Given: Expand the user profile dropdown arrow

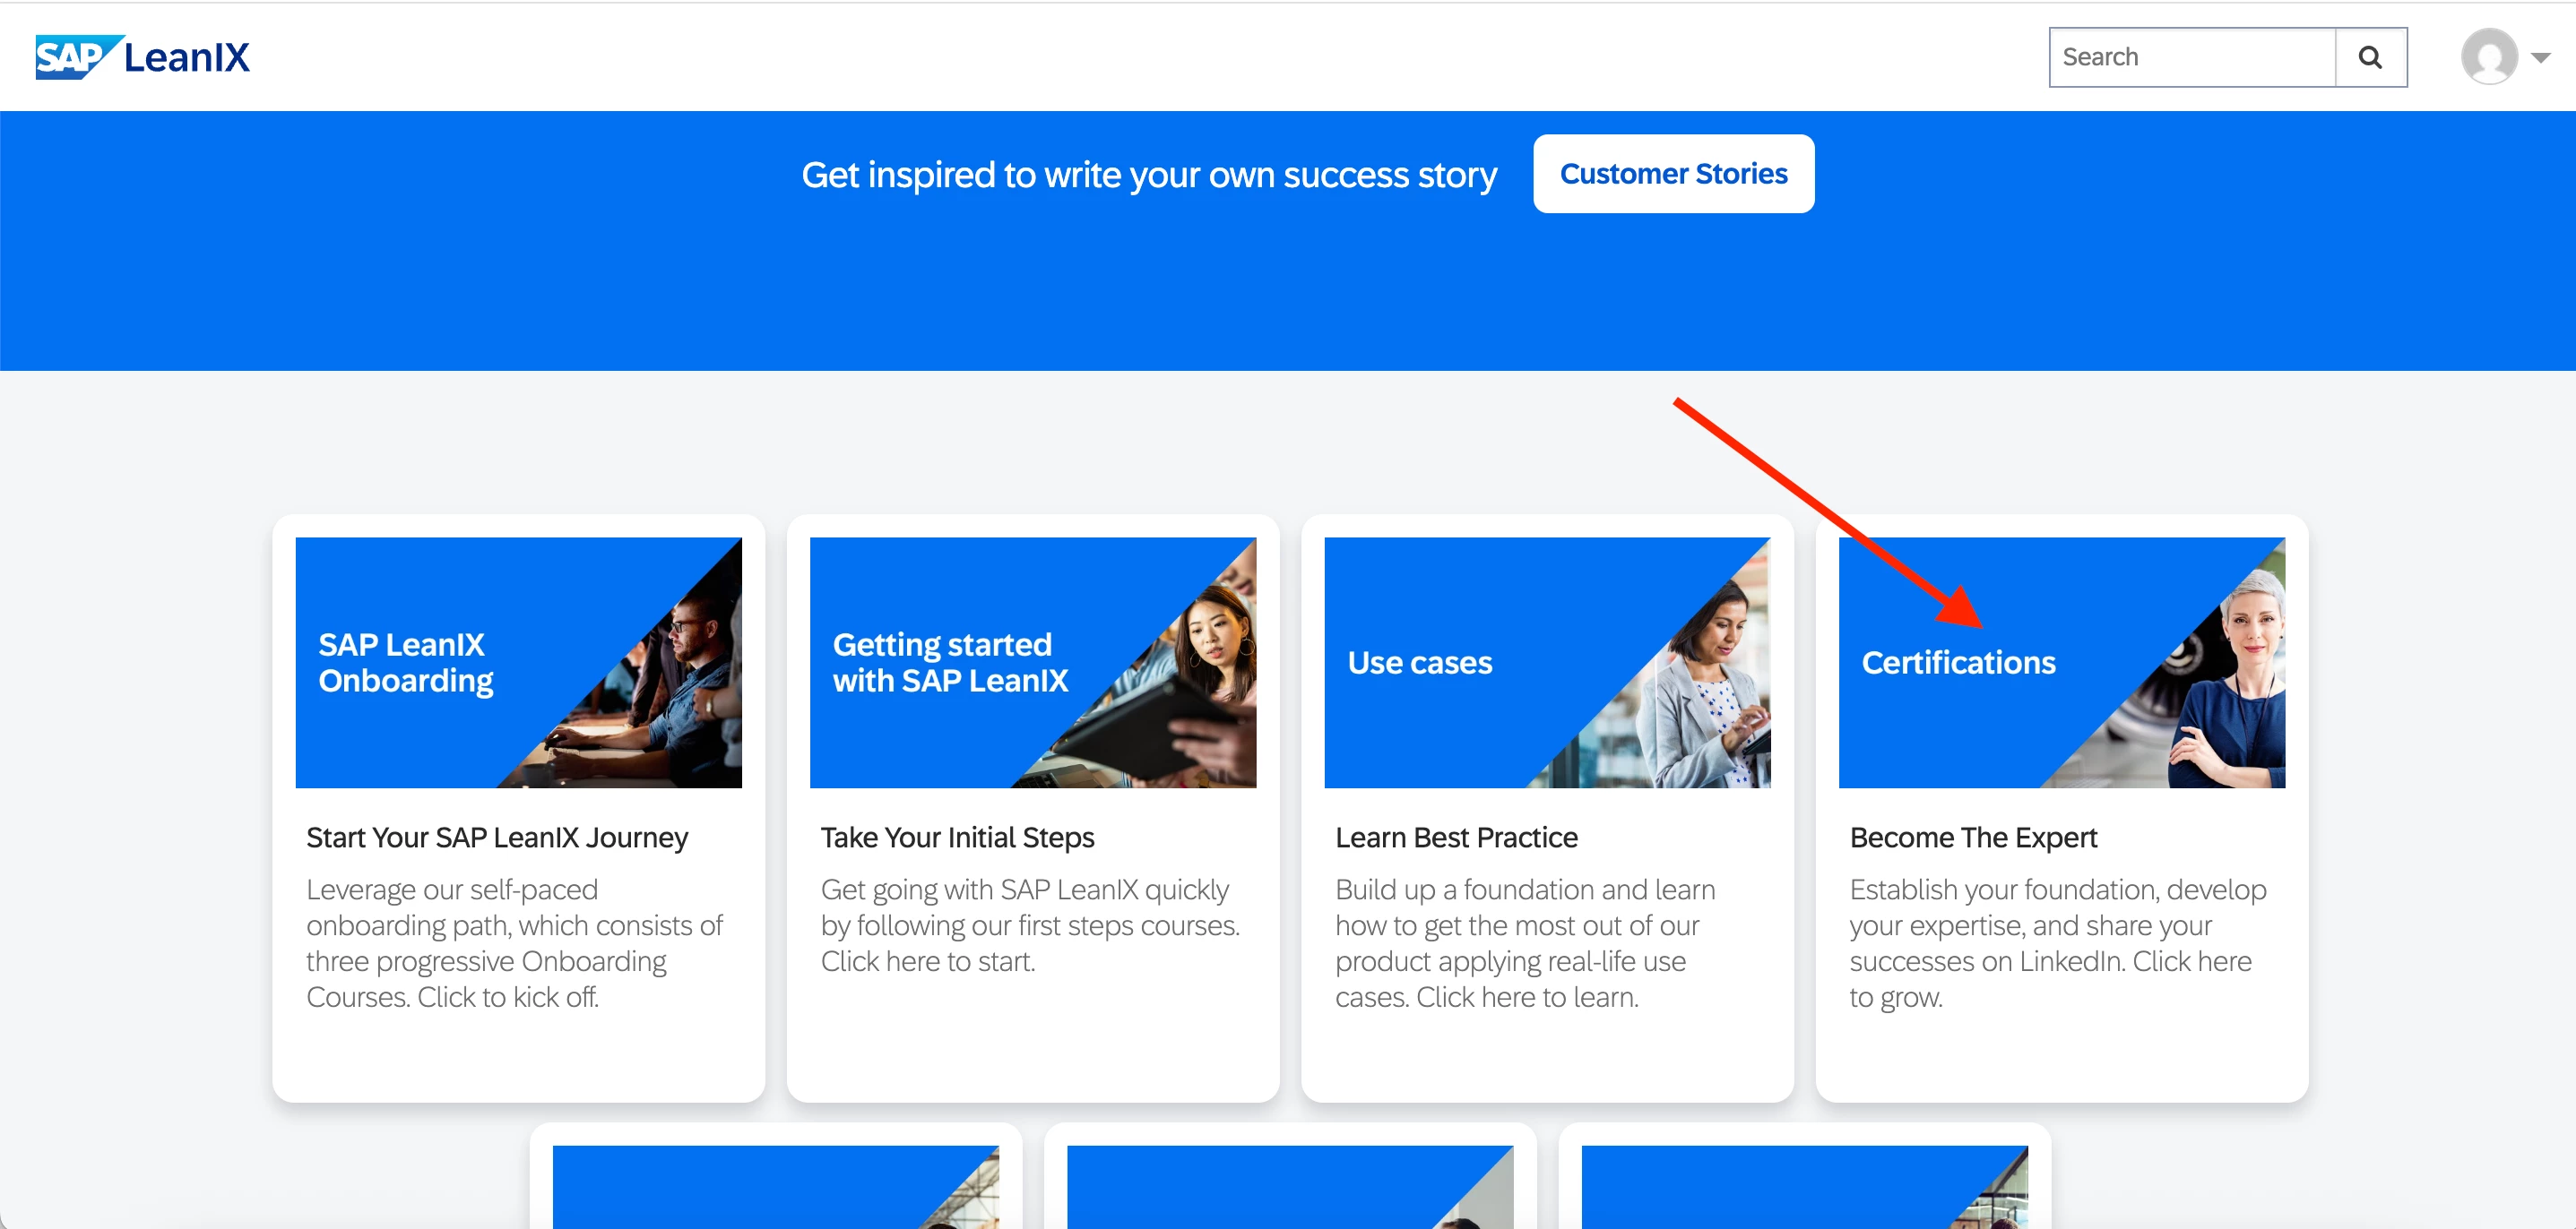Looking at the screenshot, I should [x=2540, y=58].
